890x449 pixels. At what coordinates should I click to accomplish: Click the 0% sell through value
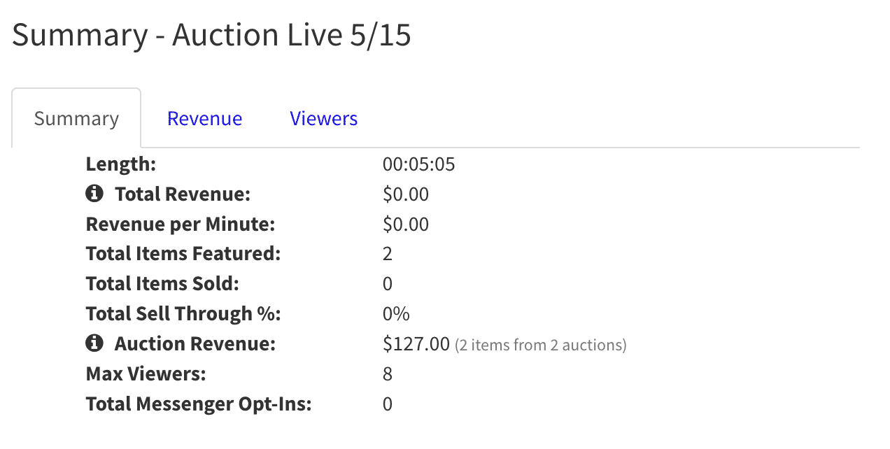(x=396, y=314)
